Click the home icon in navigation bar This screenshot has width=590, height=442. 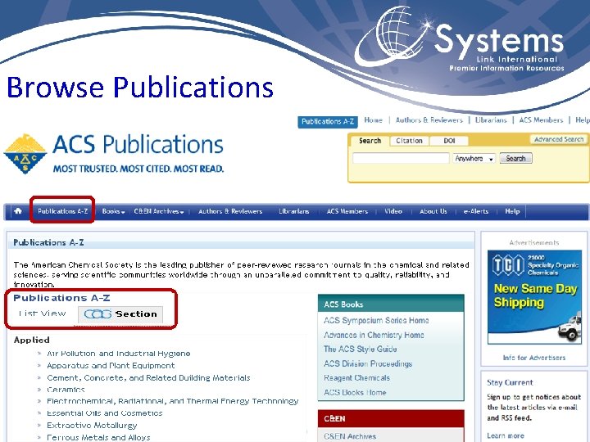click(18, 211)
